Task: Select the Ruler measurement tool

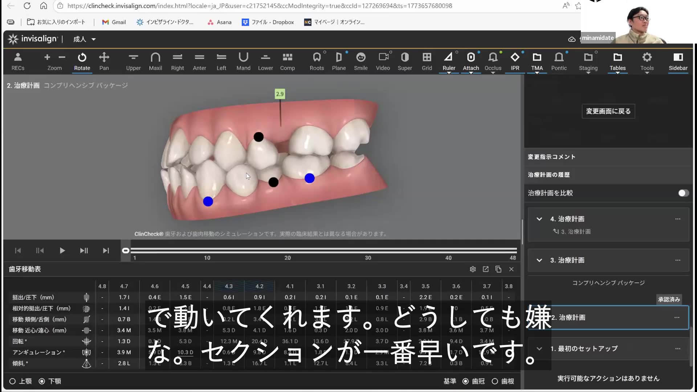Action: tap(449, 61)
